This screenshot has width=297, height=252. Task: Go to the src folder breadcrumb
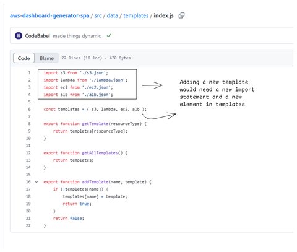click(x=98, y=15)
